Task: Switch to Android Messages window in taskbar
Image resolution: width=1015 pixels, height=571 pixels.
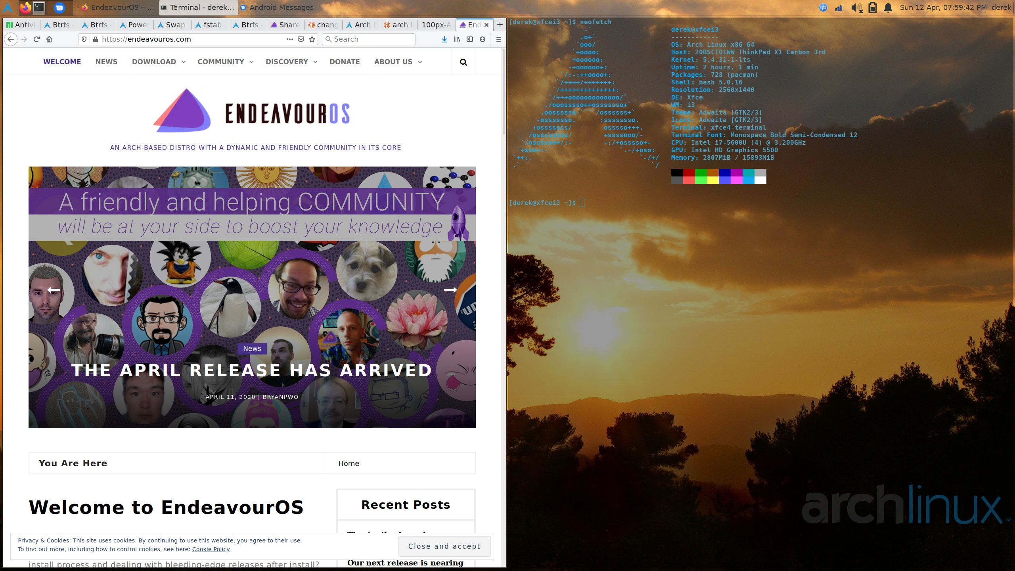Action: pos(278,7)
